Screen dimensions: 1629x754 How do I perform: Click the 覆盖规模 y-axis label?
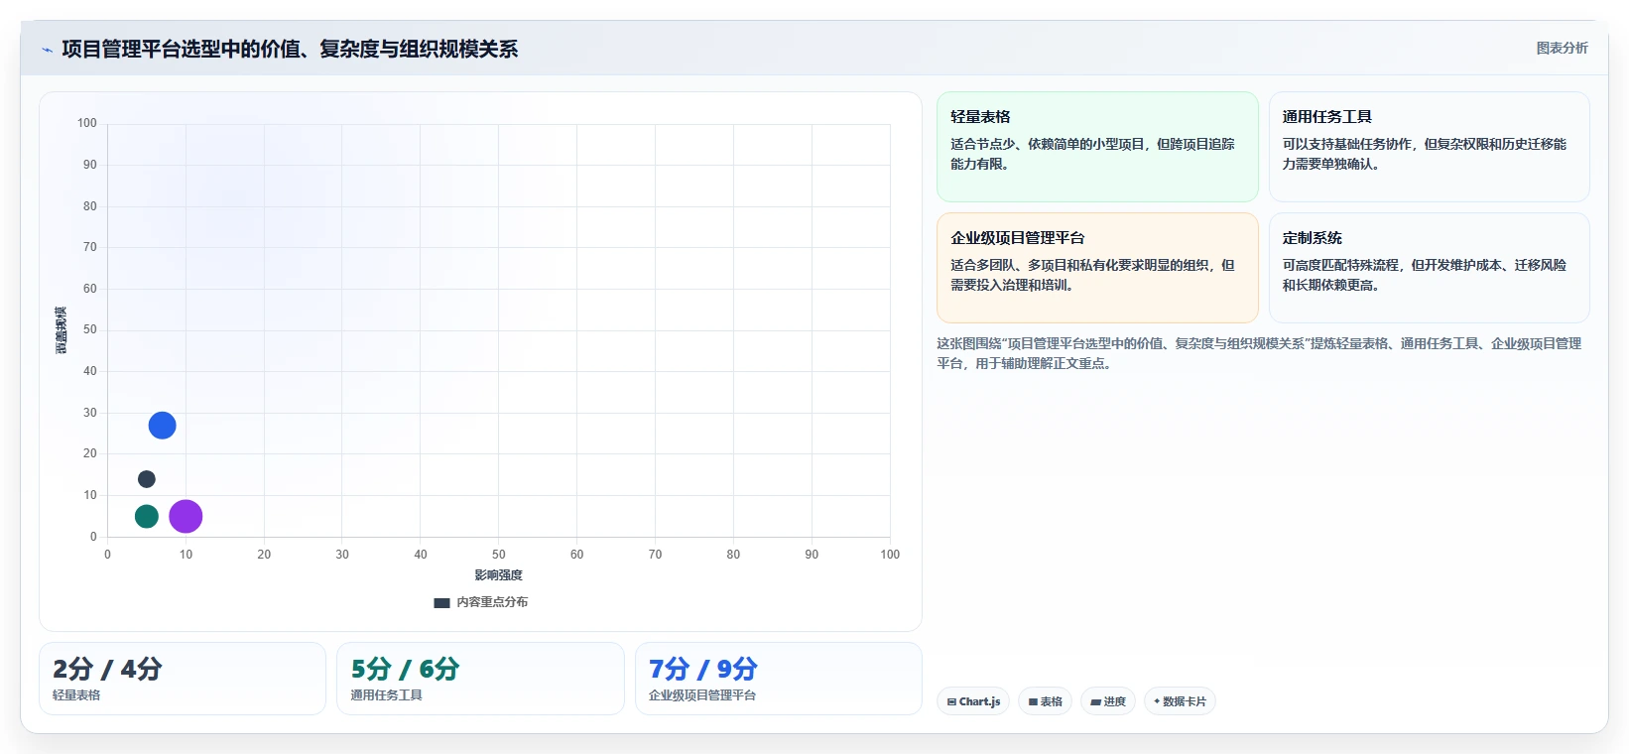(x=61, y=330)
